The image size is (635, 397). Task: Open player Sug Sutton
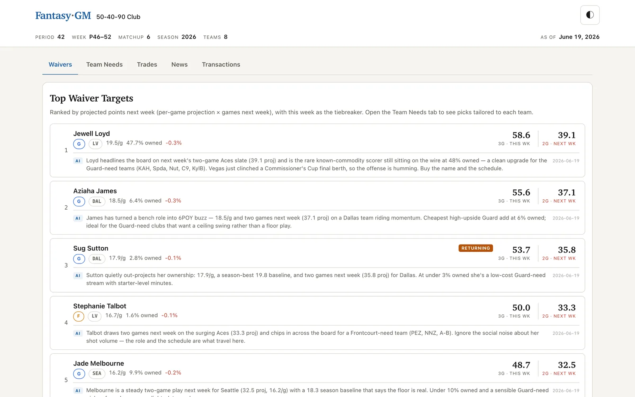(x=90, y=248)
